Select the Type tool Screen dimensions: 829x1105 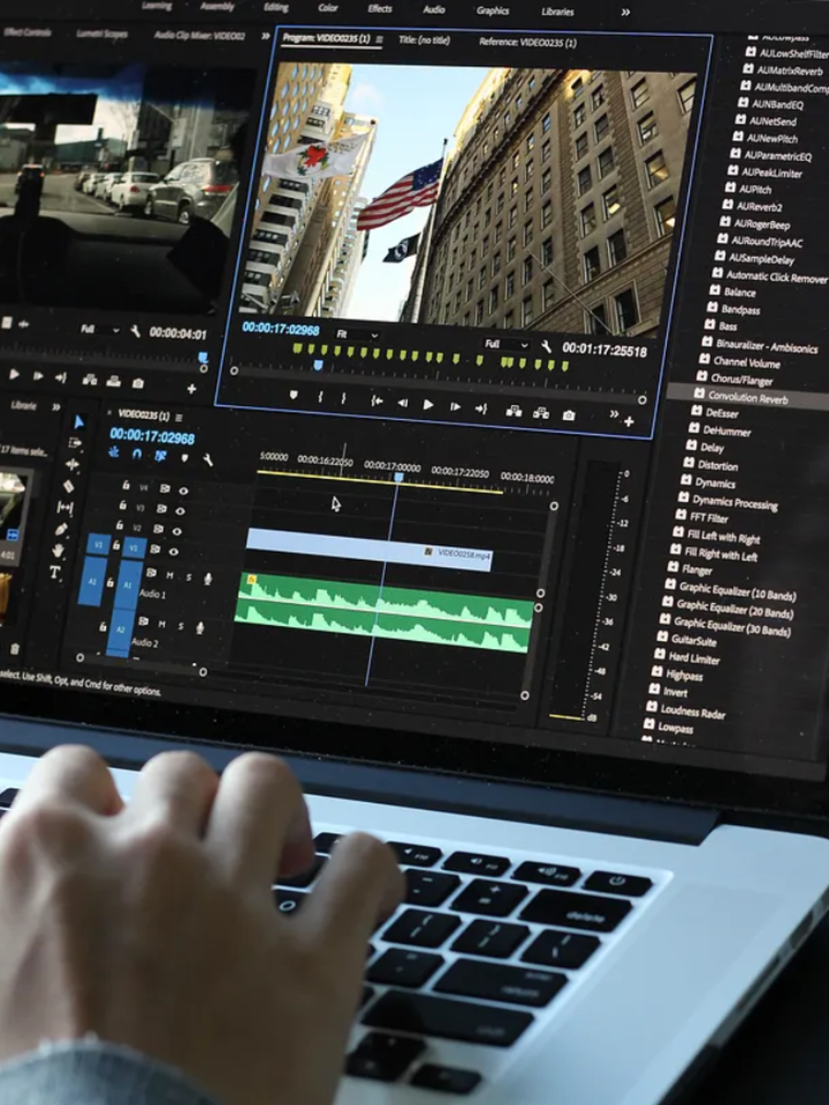[54, 569]
